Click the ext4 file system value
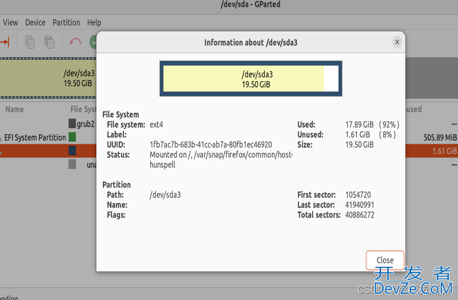The image size is (458, 300). pos(156,125)
